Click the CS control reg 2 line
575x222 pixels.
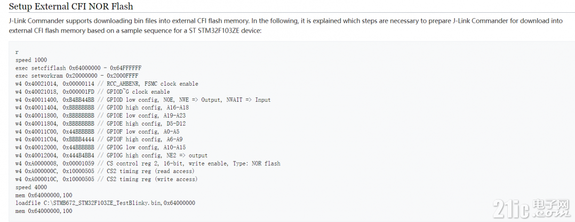(x=148, y=163)
